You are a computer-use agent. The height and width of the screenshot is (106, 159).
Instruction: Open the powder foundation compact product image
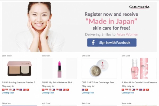19,68
